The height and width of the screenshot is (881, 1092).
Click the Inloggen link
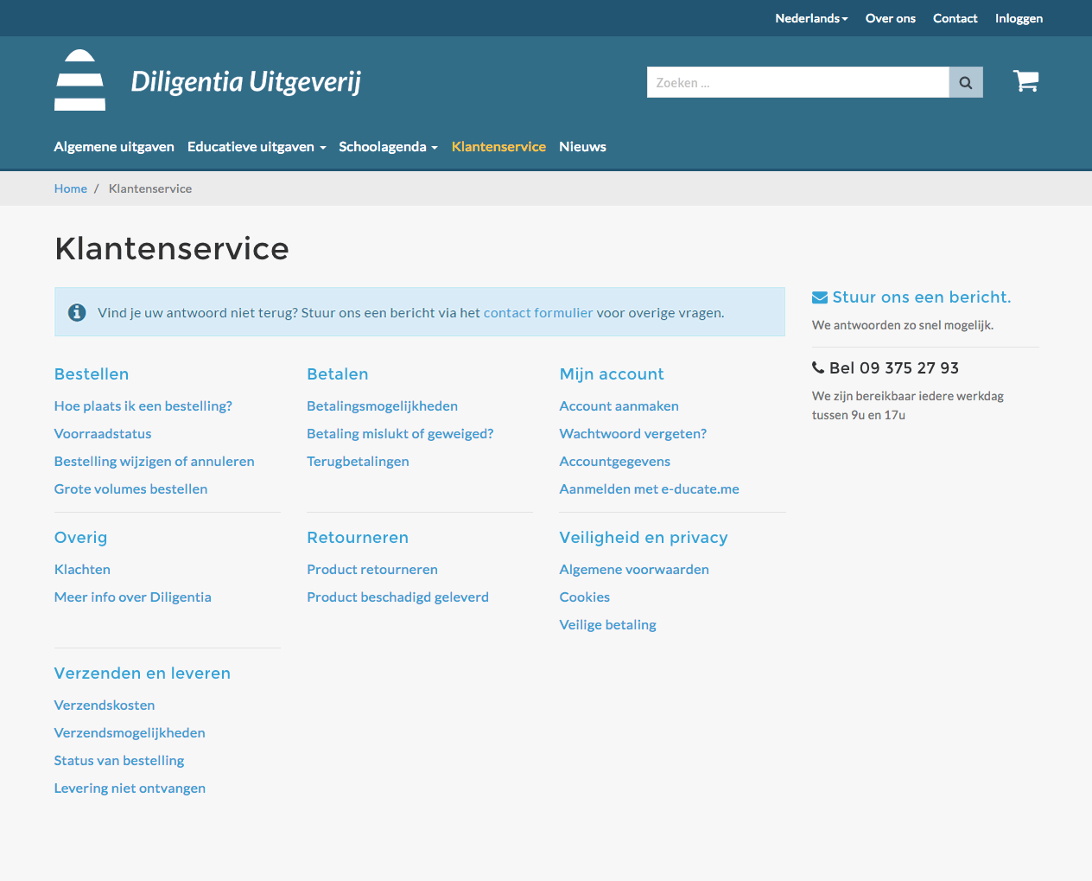click(x=1019, y=18)
